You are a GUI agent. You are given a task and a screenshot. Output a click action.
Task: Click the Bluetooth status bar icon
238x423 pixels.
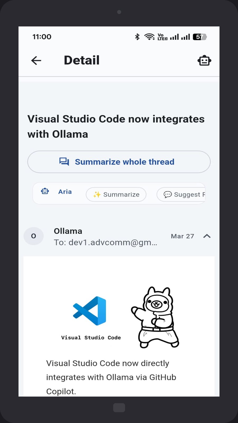137,37
